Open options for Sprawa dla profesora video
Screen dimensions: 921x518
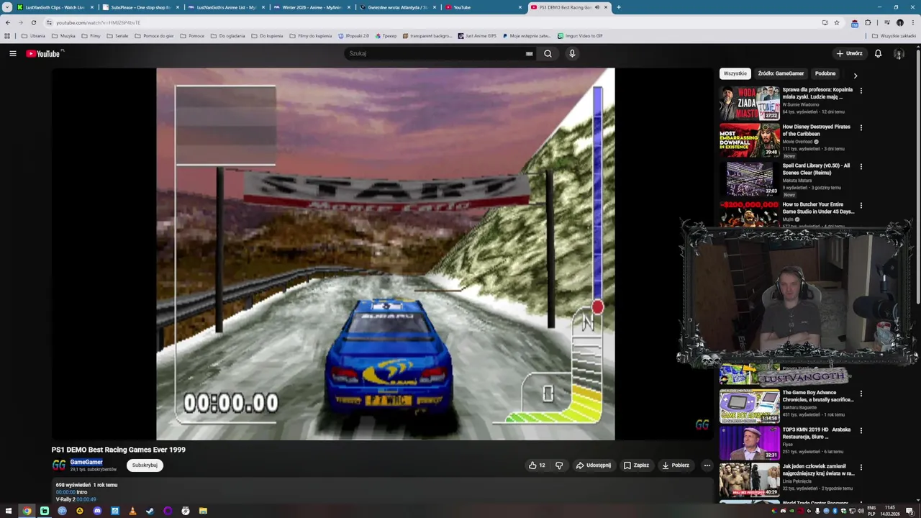click(861, 91)
